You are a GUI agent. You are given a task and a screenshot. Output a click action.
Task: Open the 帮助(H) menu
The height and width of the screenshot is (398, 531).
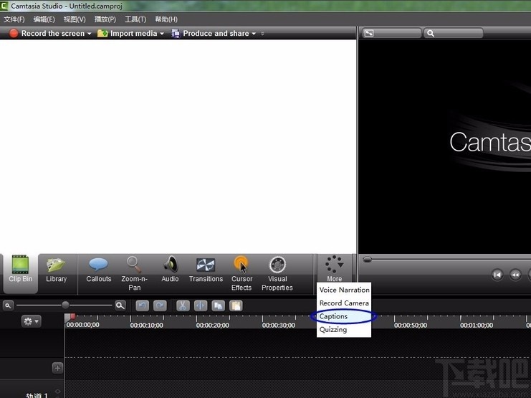(x=166, y=19)
